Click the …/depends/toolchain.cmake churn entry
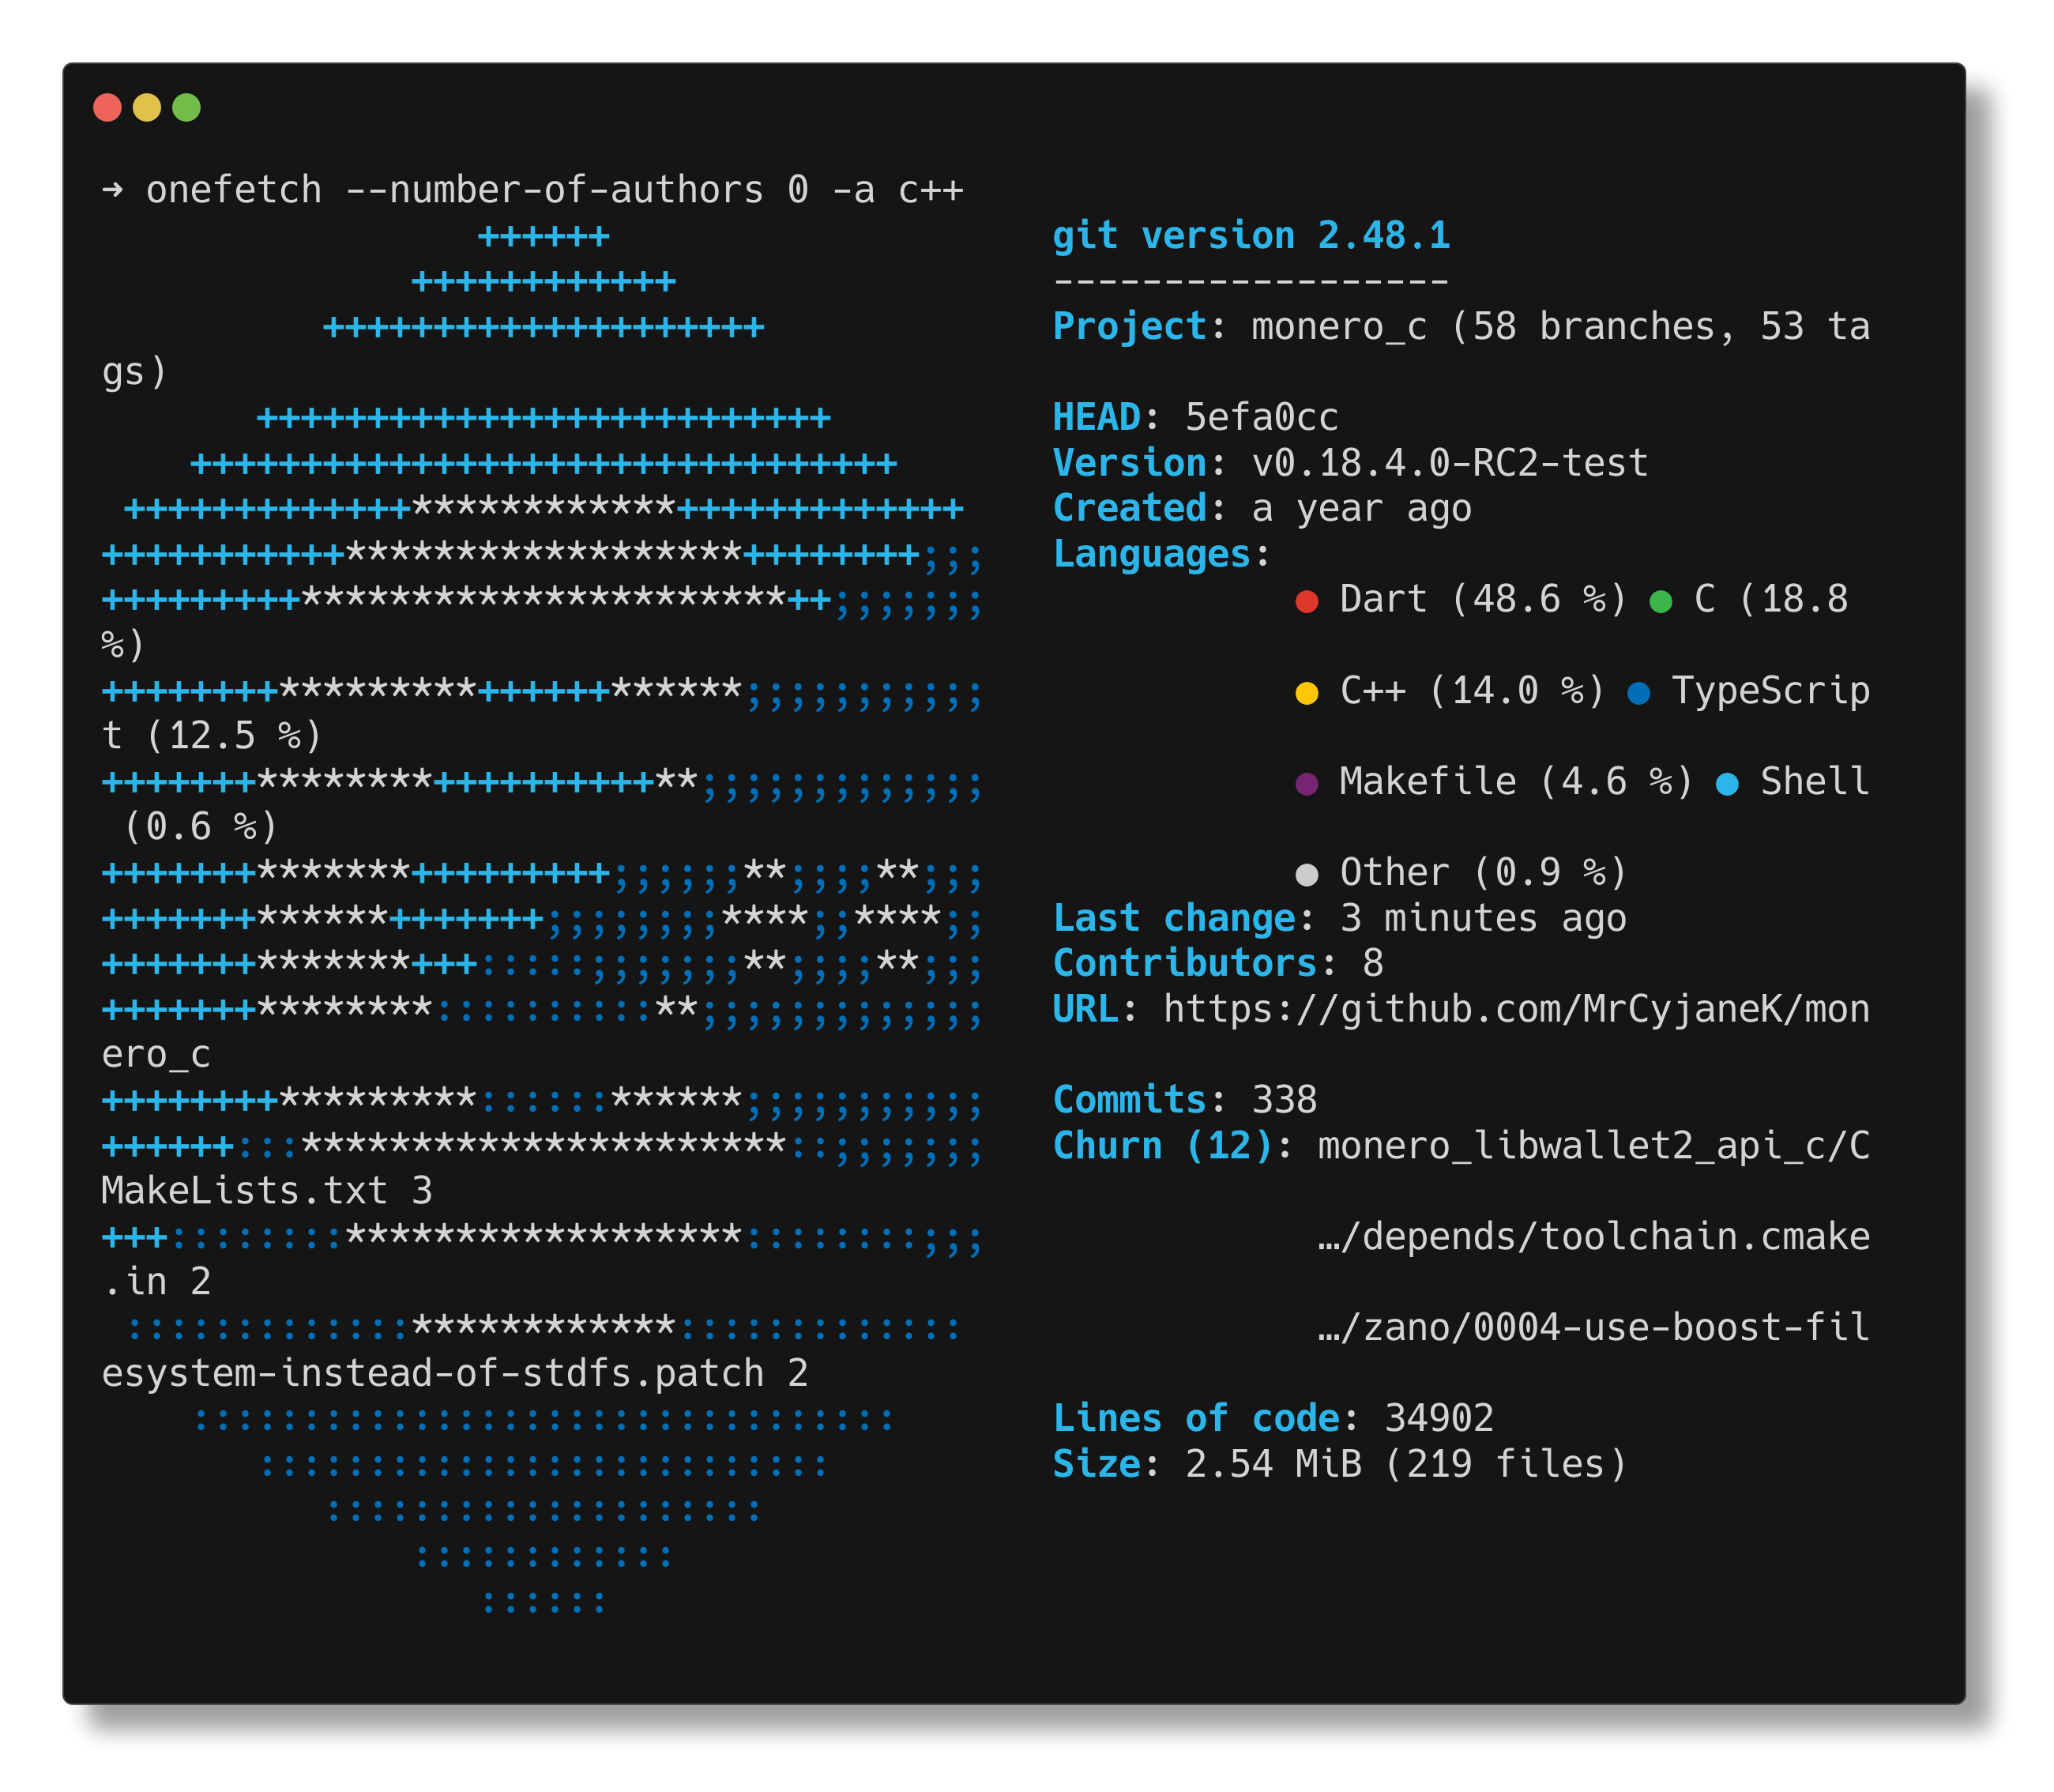The height and width of the screenshot is (1792, 2054). tap(1593, 1237)
